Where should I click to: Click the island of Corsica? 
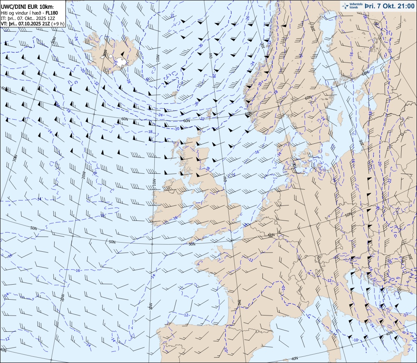[327, 322]
